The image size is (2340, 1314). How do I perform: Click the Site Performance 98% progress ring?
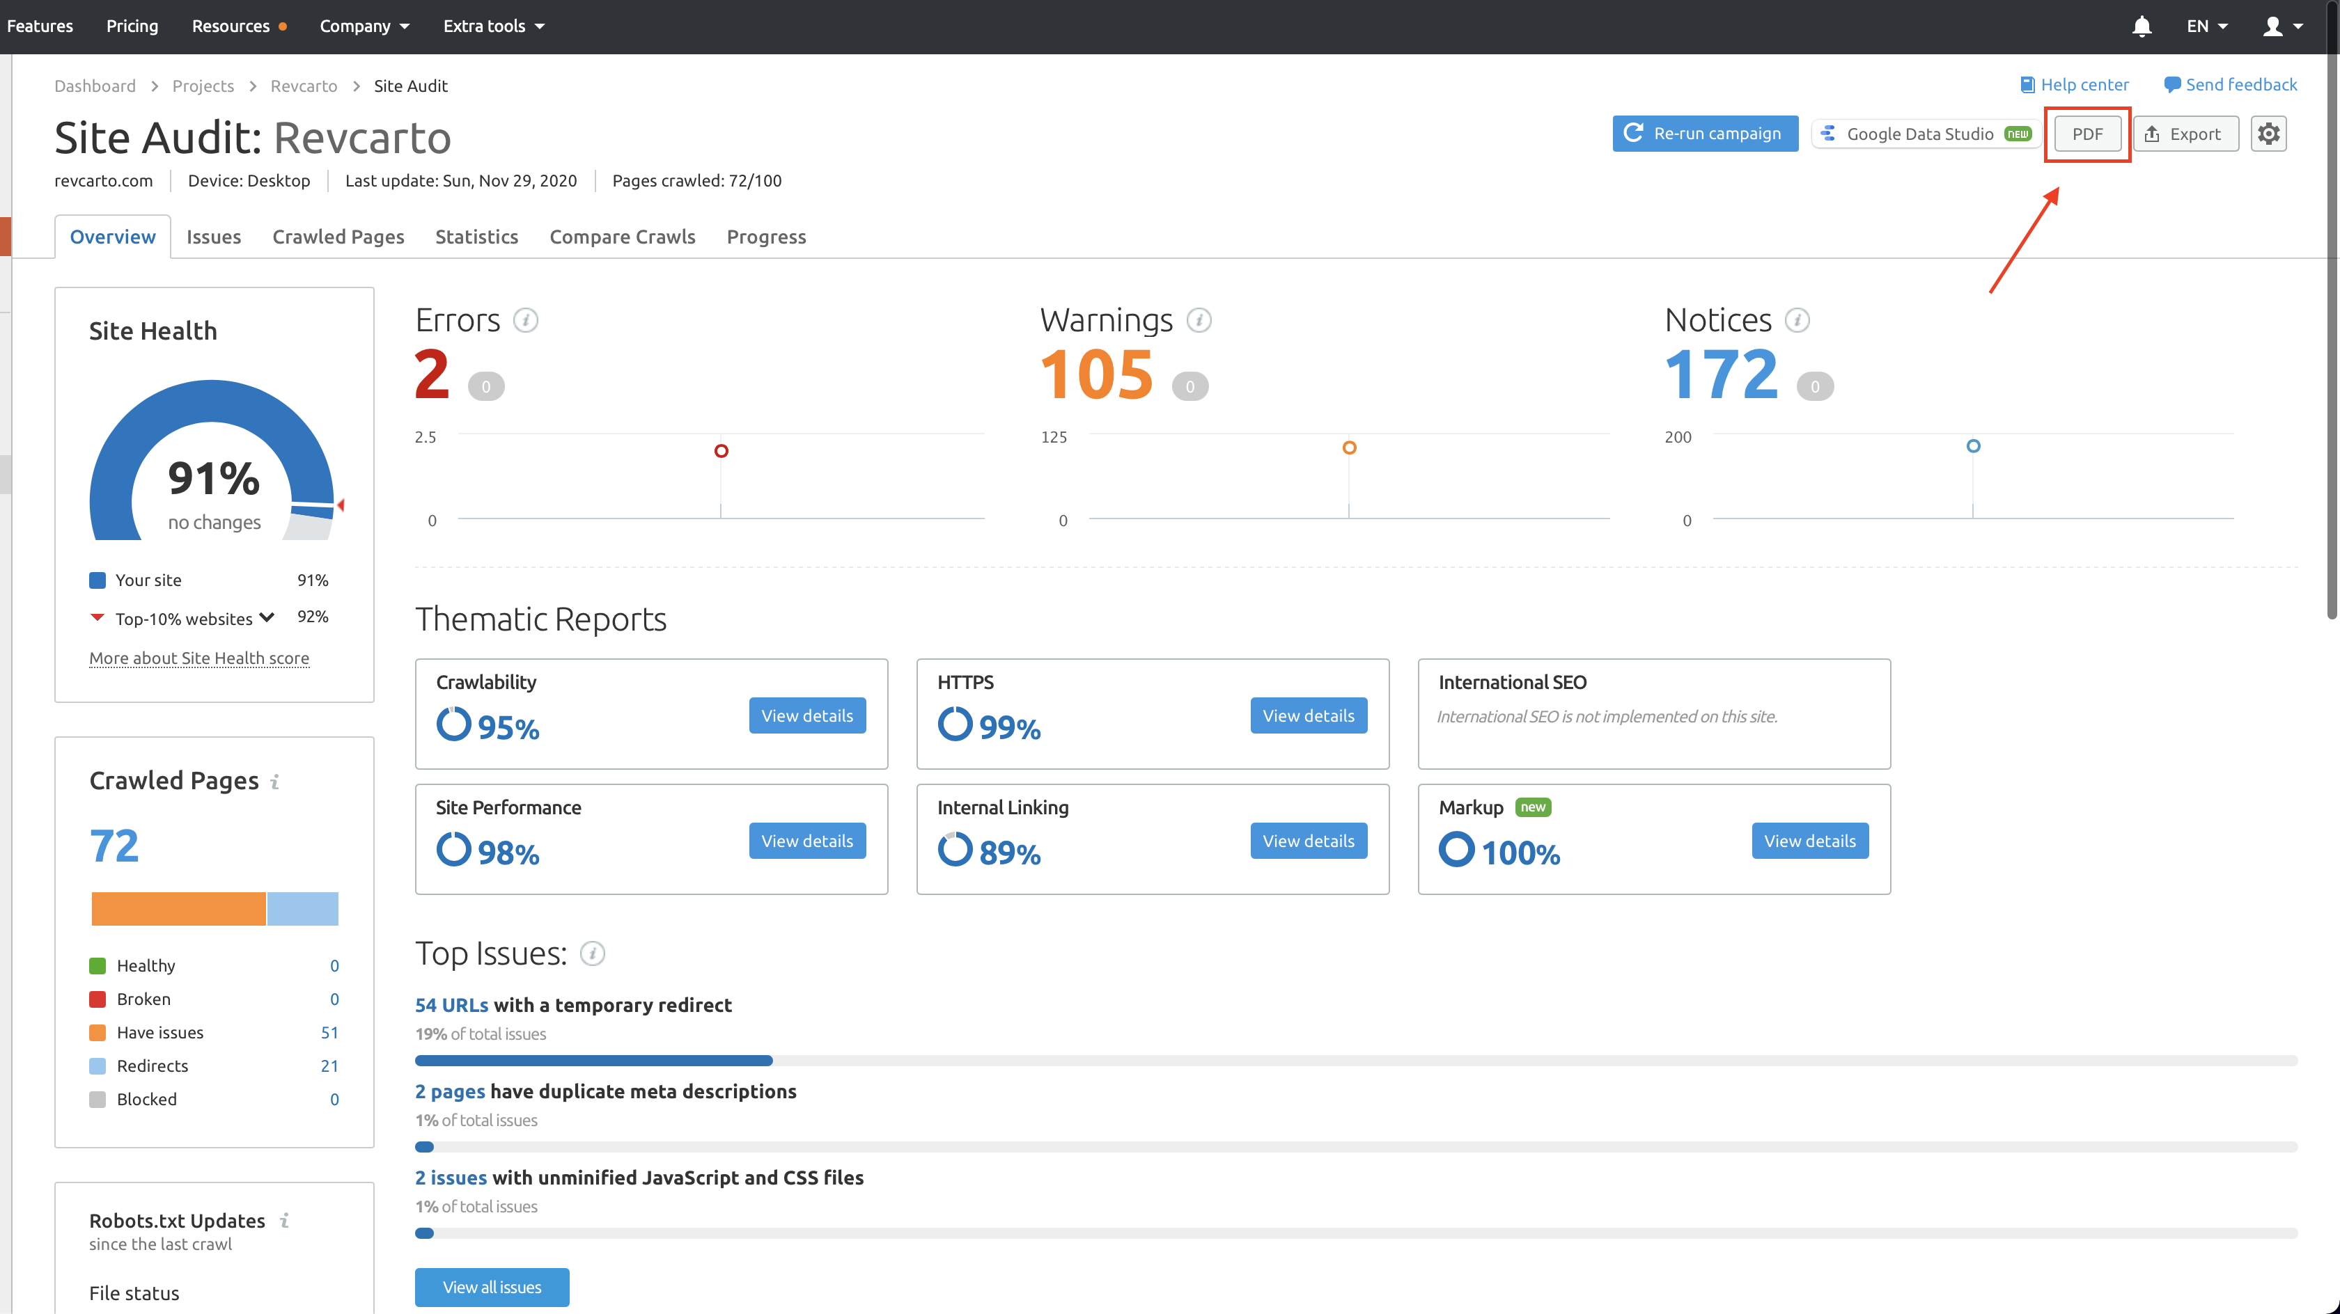[x=453, y=850]
